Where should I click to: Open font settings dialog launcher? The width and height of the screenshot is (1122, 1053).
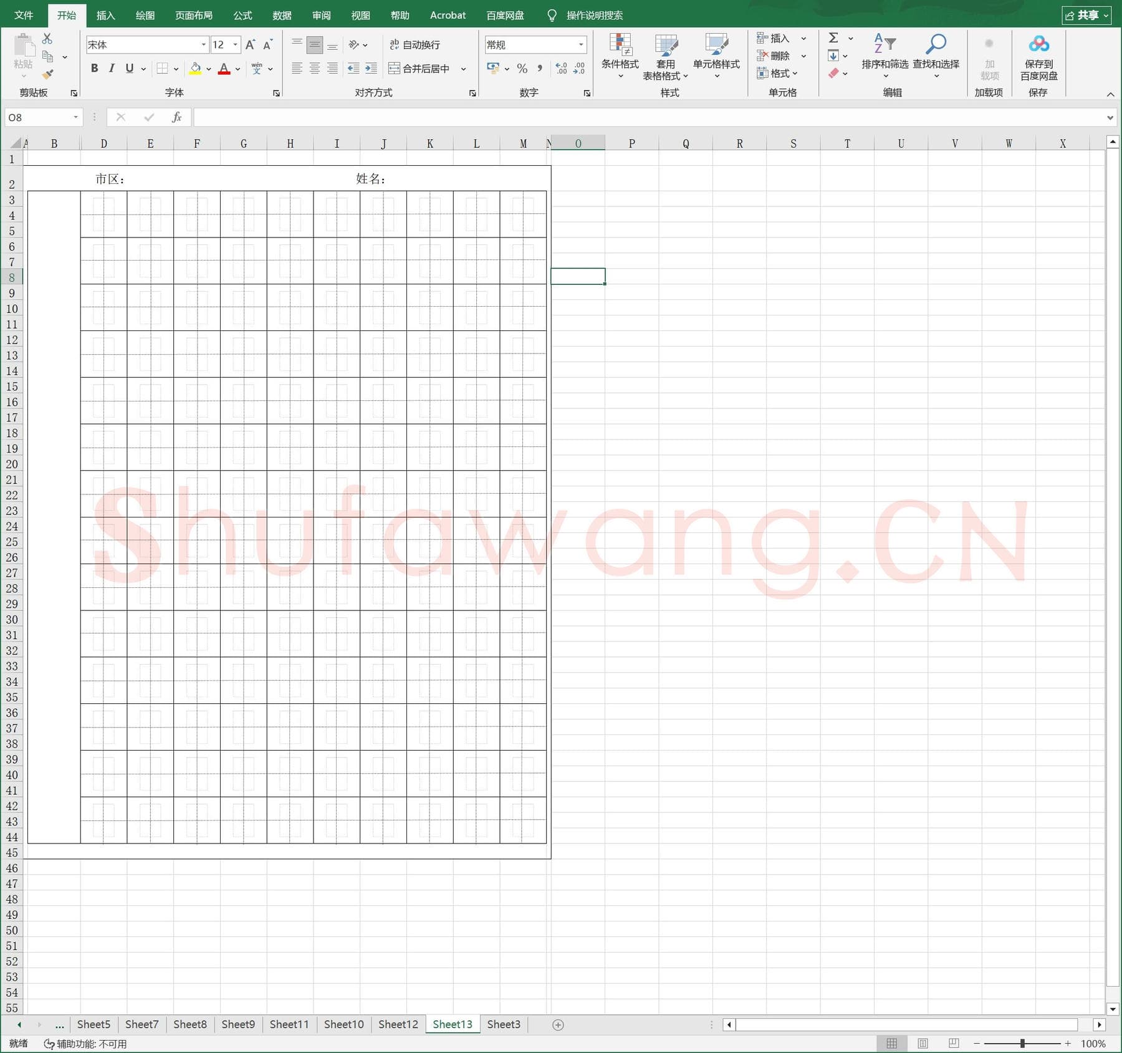(276, 93)
